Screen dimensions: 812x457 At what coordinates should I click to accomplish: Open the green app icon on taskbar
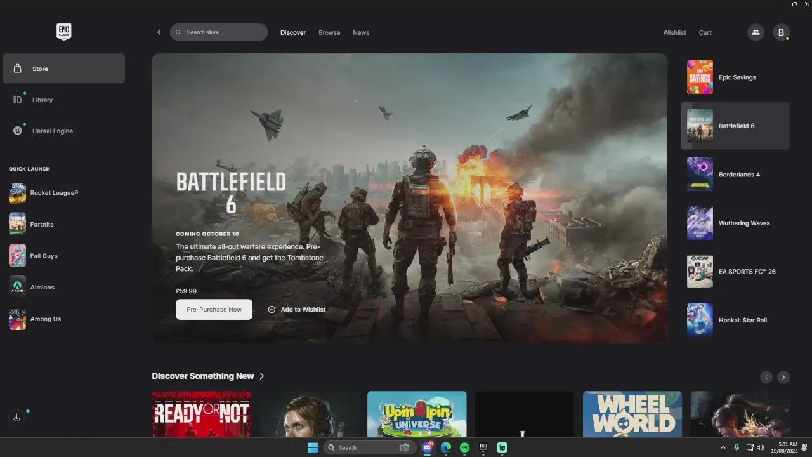[502, 447]
